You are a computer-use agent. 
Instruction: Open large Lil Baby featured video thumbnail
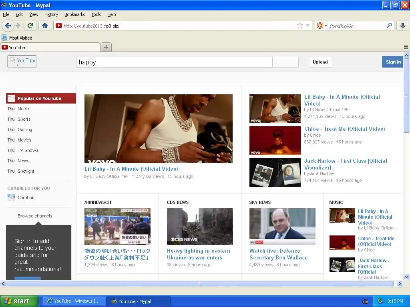(x=158, y=129)
